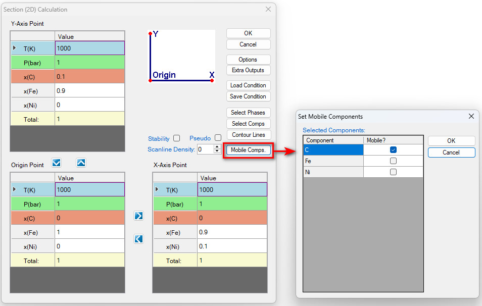482x306 pixels.
Task: Click the Load Condition button
Action: pos(248,85)
